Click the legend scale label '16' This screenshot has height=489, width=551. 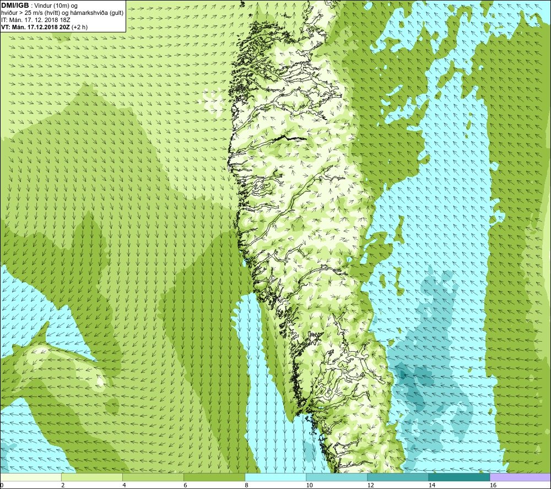coord(493,485)
